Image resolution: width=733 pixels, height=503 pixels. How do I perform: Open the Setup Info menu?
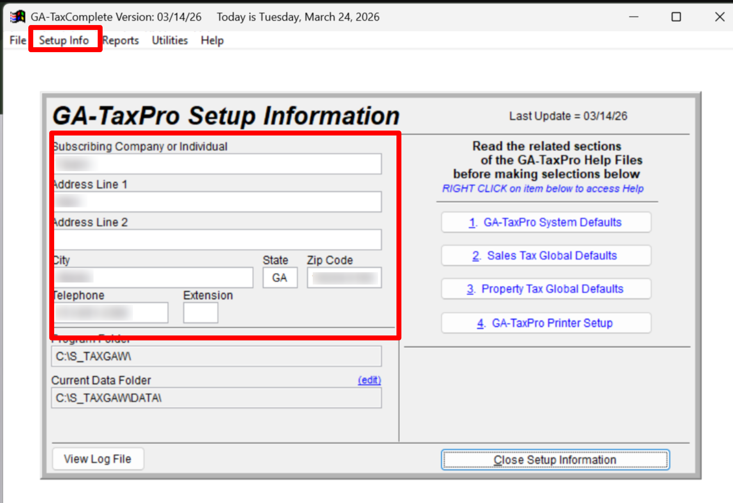pyautogui.click(x=64, y=40)
